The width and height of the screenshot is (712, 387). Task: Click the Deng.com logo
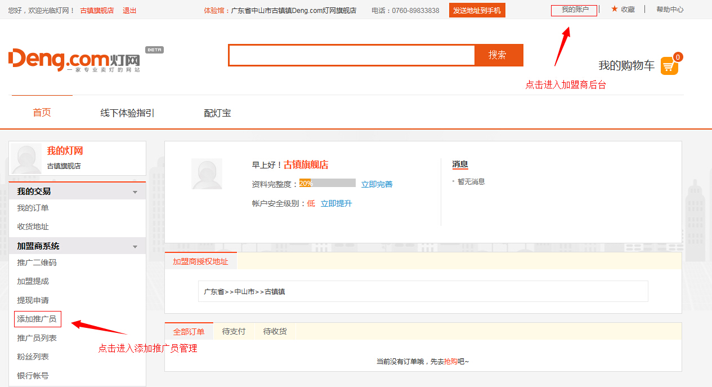coord(74,59)
